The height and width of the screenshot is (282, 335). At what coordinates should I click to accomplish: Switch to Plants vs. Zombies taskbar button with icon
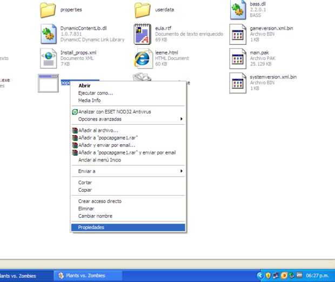coord(88,276)
